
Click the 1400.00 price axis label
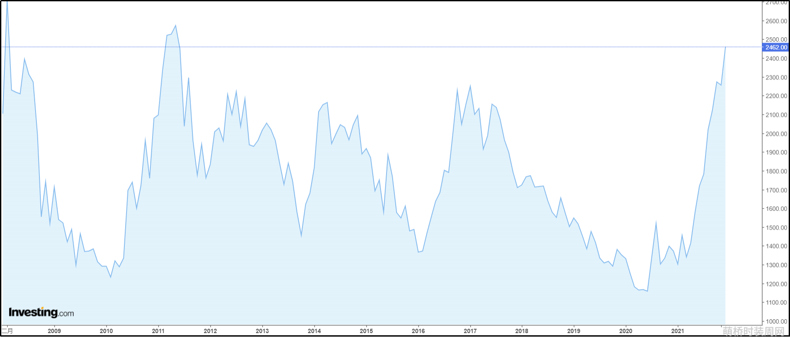(x=776, y=246)
